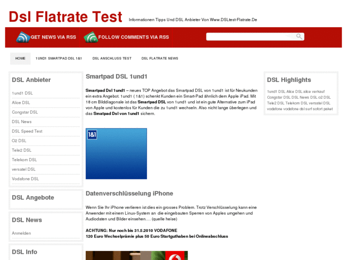Click the DSL News tag in DSL Highlights
Image resolution: width=347 pixels, height=260 pixels.
(x=300, y=97)
